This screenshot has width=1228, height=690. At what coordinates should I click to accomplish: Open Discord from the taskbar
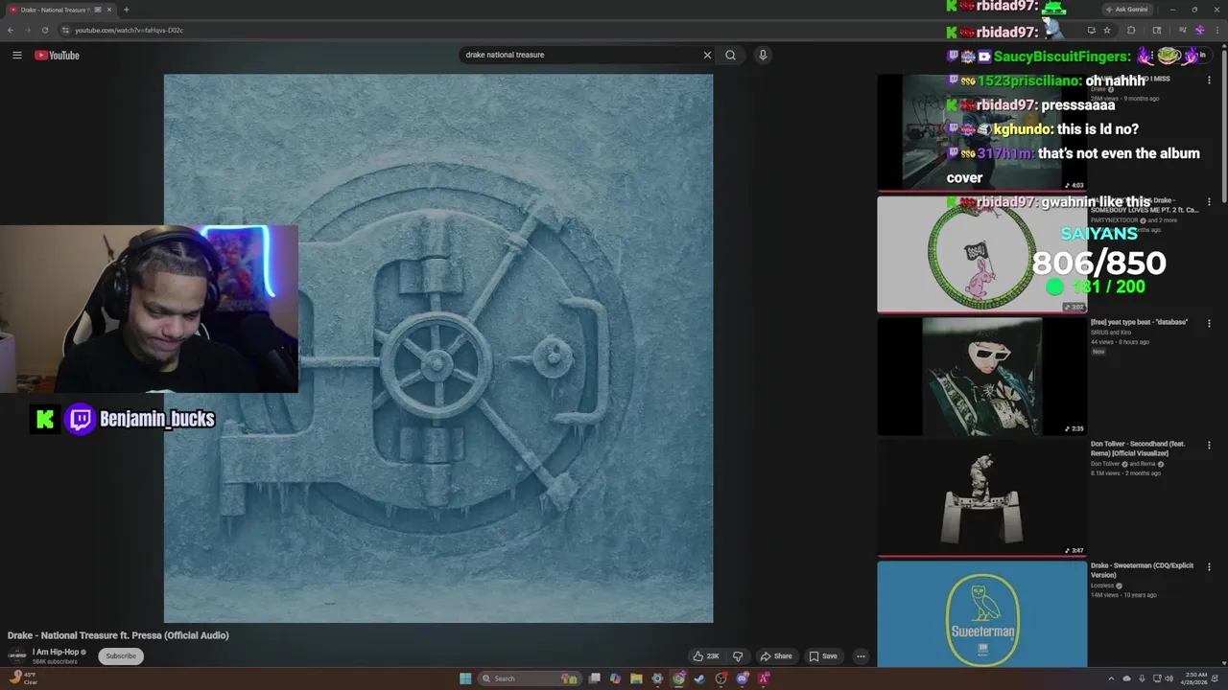pyautogui.click(x=743, y=678)
